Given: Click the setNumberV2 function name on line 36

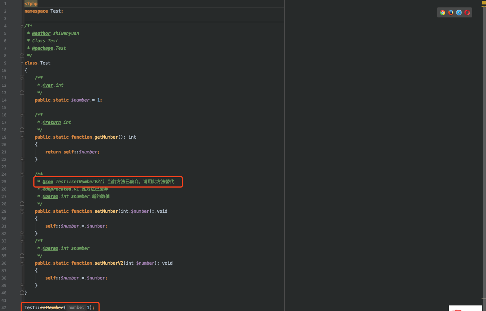Looking at the screenshot, I should click(109, 263).
